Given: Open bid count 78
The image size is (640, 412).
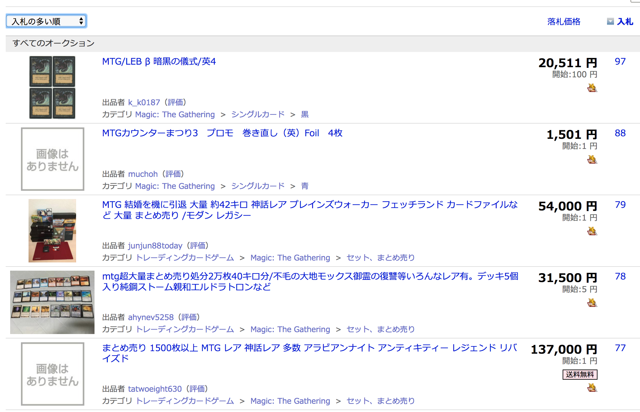Looking at the screenshot, I should coord(620,276).
